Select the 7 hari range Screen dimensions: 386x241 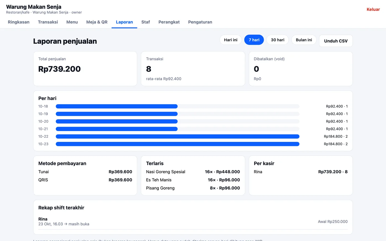pyautogui.click(x=254, y=40)
